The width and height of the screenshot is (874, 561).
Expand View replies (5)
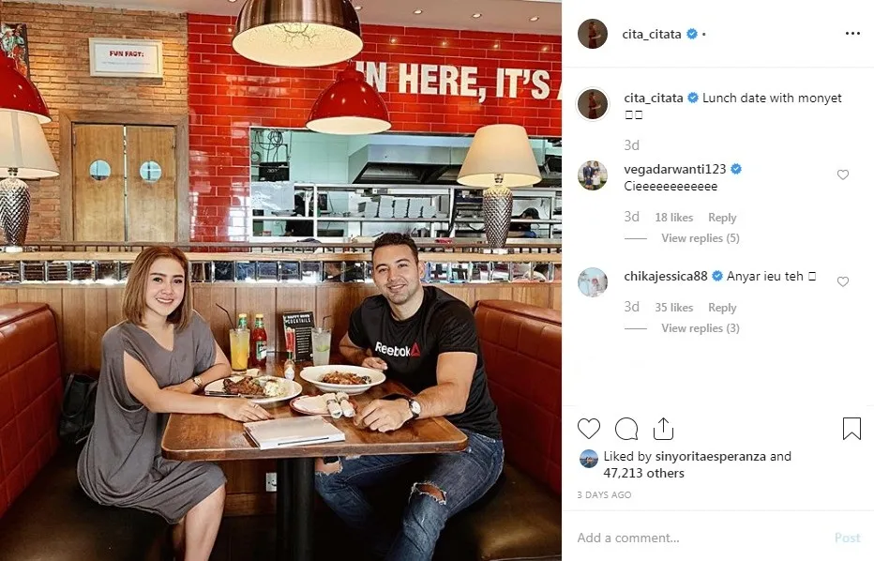click(x=701, y=238)
